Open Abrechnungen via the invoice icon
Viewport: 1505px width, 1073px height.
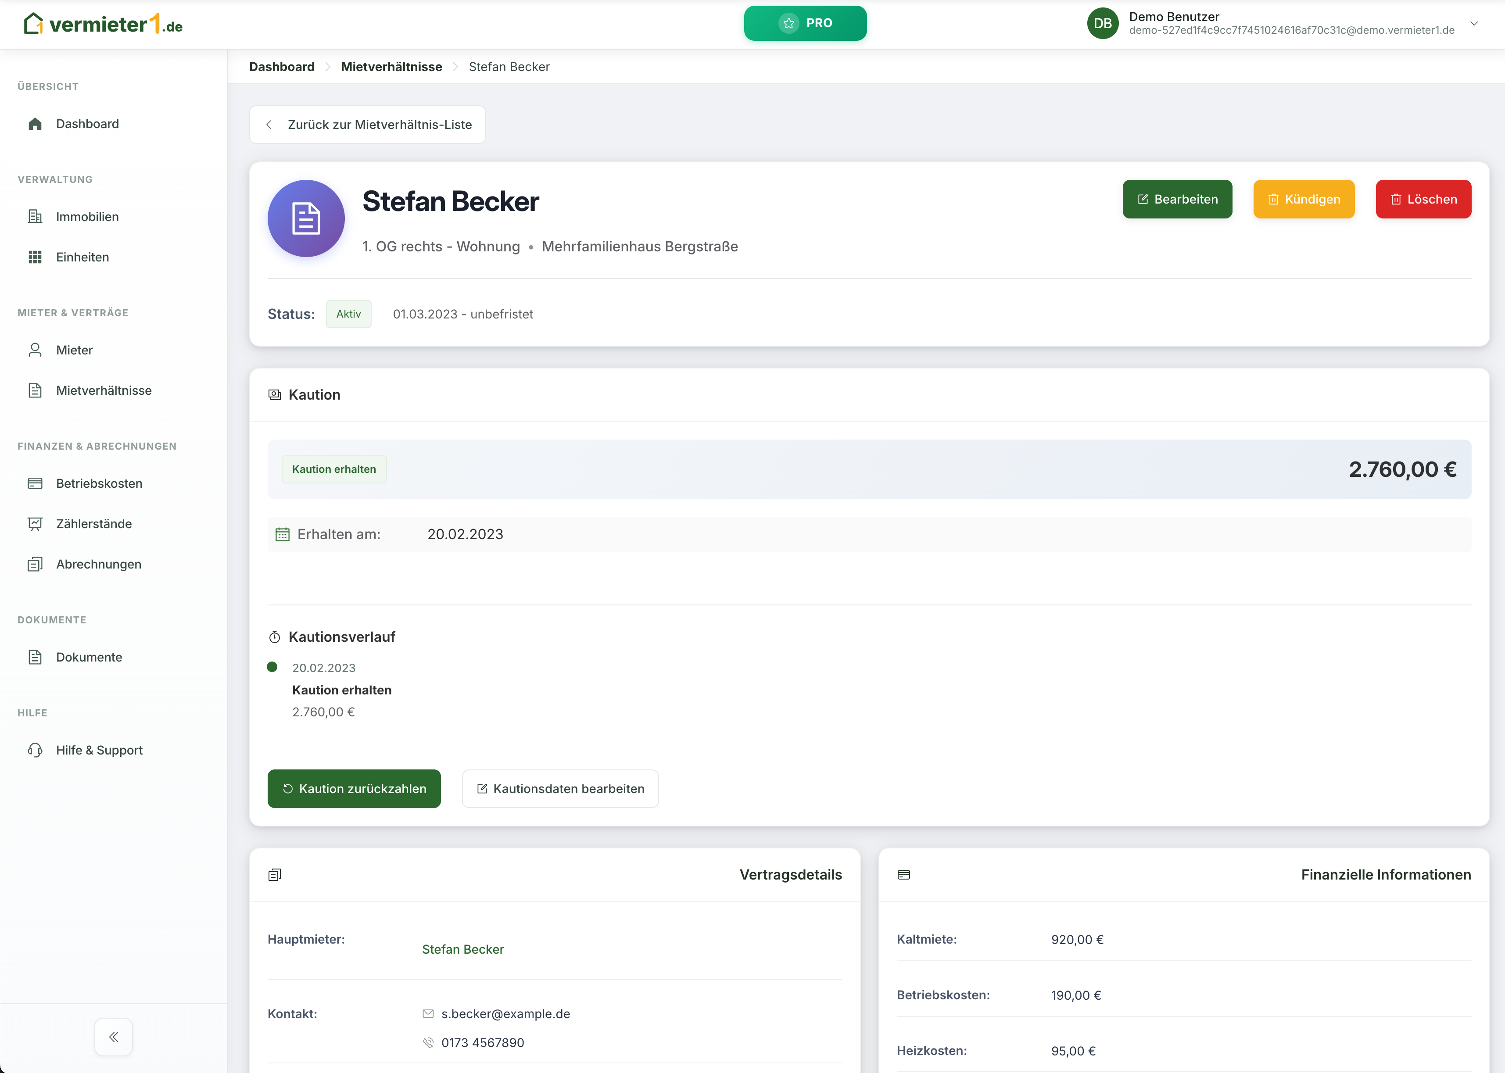pyautogui.click(x=35, y=564)
